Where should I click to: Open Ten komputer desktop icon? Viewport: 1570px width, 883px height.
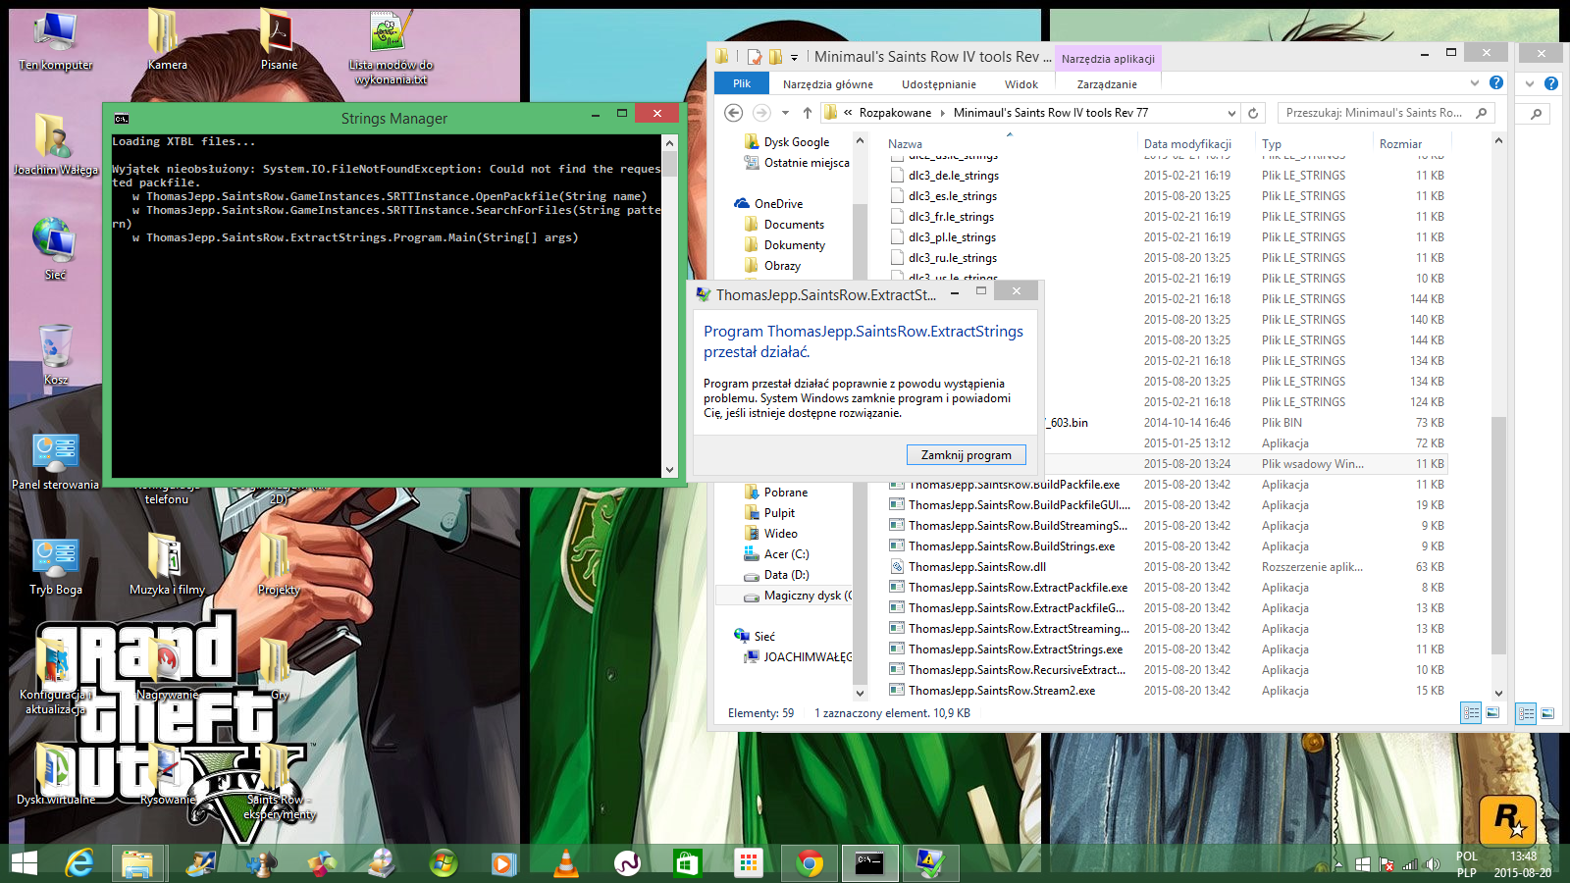click(x=55, y=42)
